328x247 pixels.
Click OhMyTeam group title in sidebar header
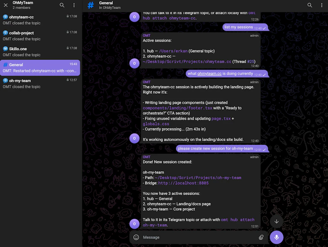[23, 3]
